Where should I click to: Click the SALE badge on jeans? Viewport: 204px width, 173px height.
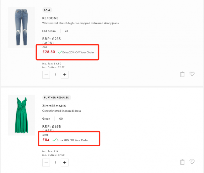(x=47, y=10)
